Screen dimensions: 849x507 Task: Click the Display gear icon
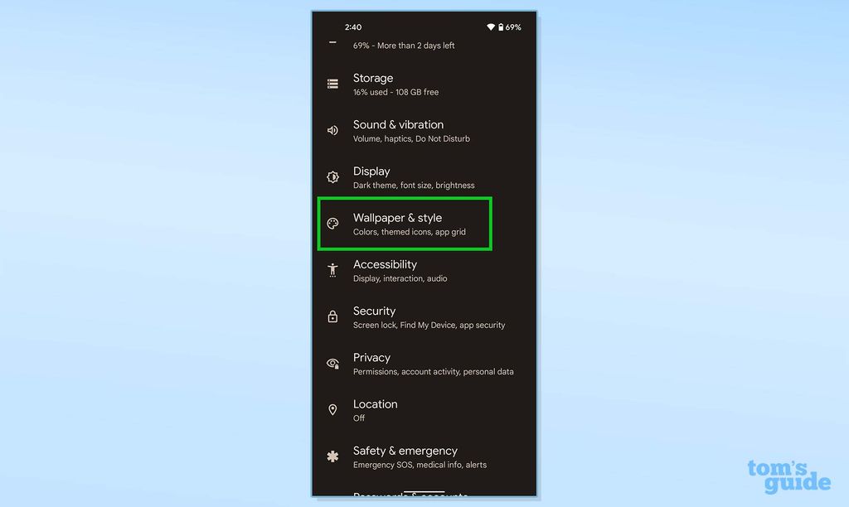[x=332, y=176]
